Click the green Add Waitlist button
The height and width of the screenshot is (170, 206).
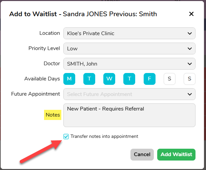point(176,154)
